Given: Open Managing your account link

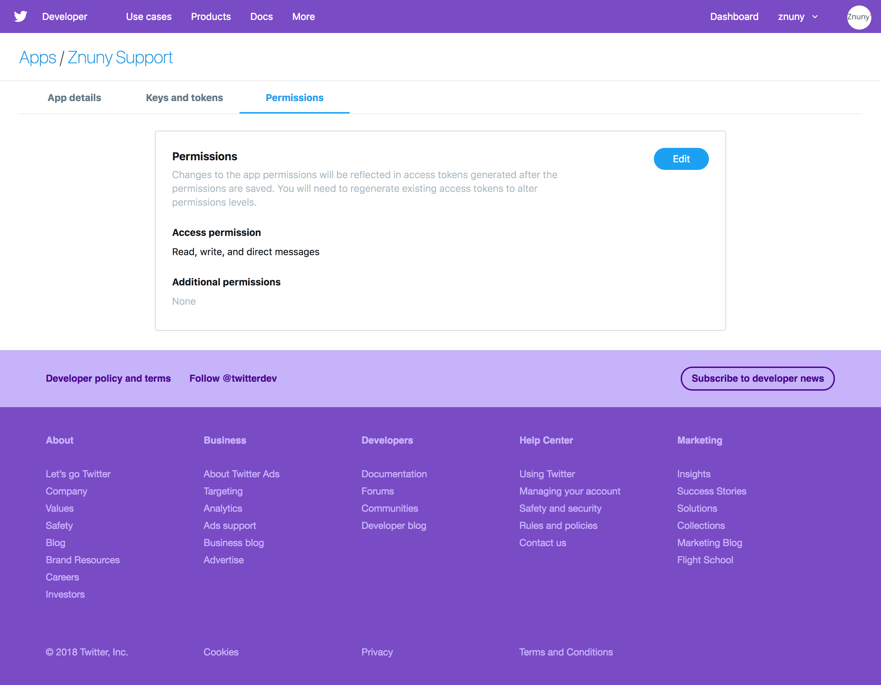Looking at the screenshot, I should click(570, 491).
